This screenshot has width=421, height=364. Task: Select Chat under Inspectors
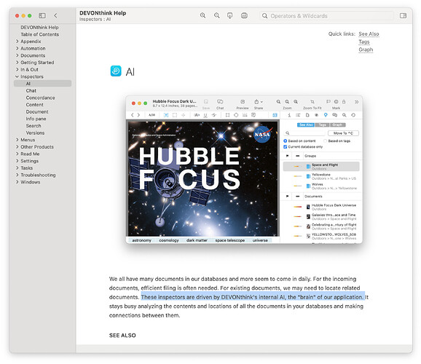coord(31,90)
